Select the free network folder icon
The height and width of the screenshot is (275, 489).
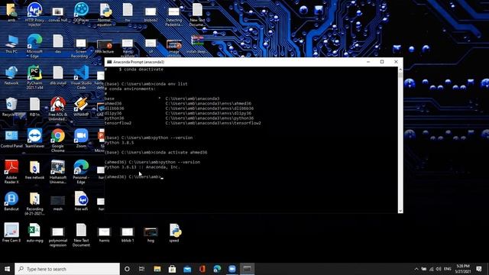34,170
